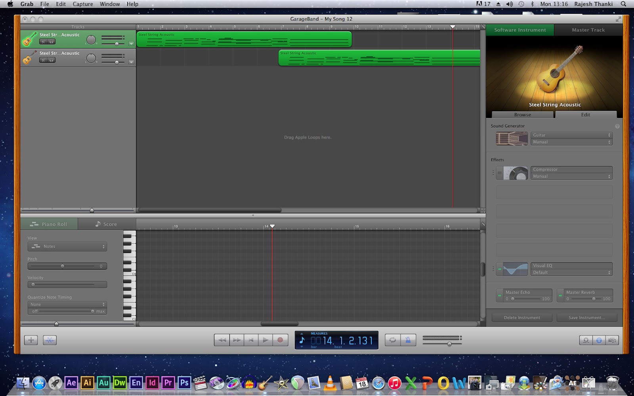Click the timeline horizontal scrollbar
This screenshot has width=634, height=396.
210,210
